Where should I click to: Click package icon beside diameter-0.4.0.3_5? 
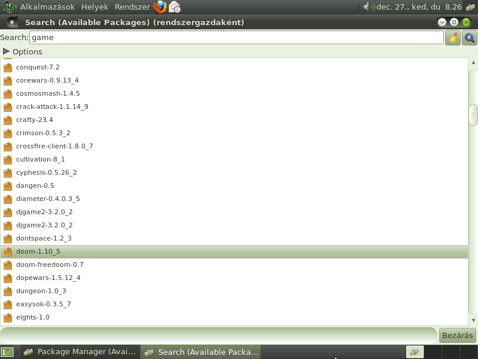tap(8, 199)
